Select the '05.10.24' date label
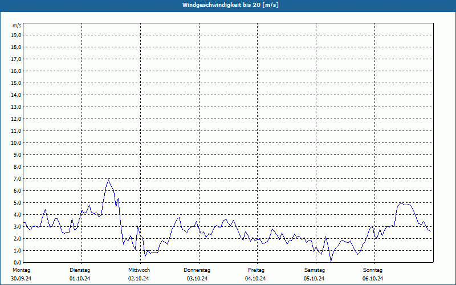The width and height of the screenshot is (456, 285). click(314, 279)
